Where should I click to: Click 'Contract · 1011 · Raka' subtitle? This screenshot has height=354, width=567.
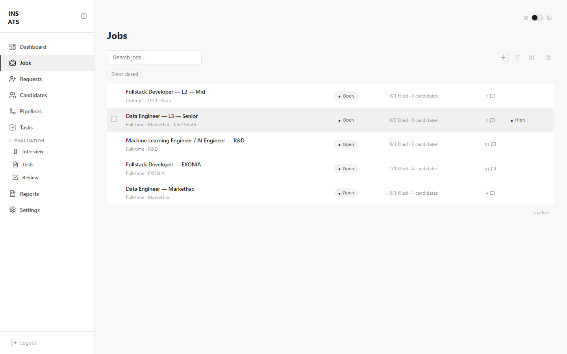(148, 101)
